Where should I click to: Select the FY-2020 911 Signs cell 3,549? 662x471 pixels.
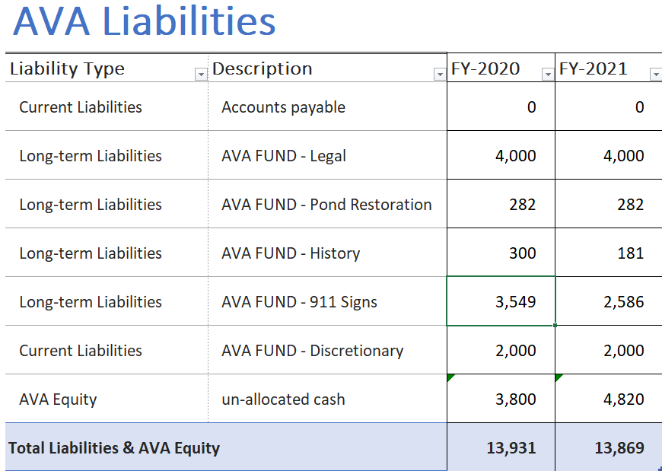click(x=501, y=302)
